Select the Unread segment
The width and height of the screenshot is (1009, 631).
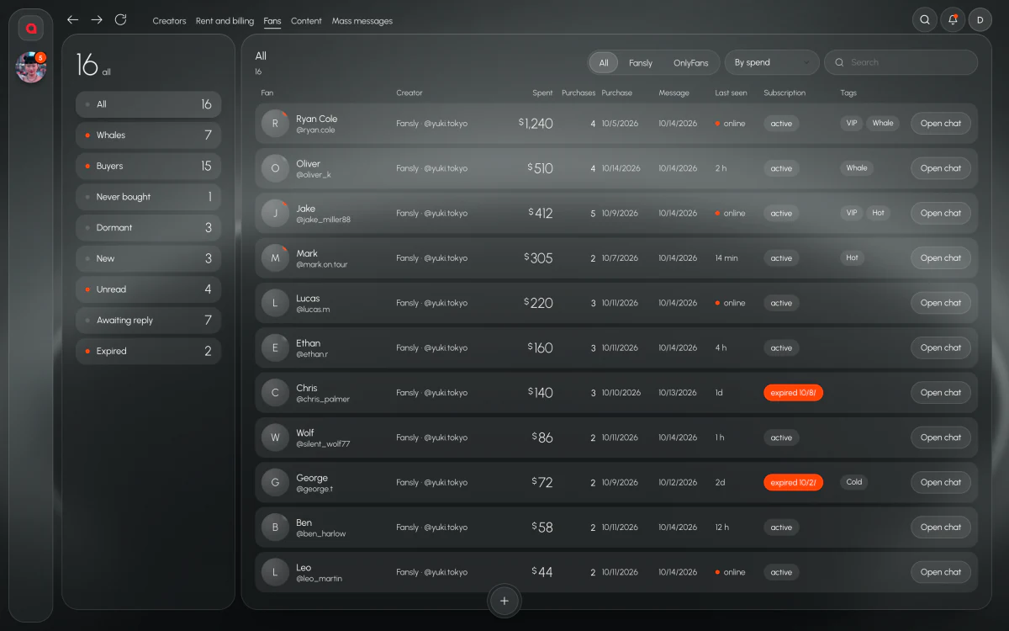tap(148, 289)
